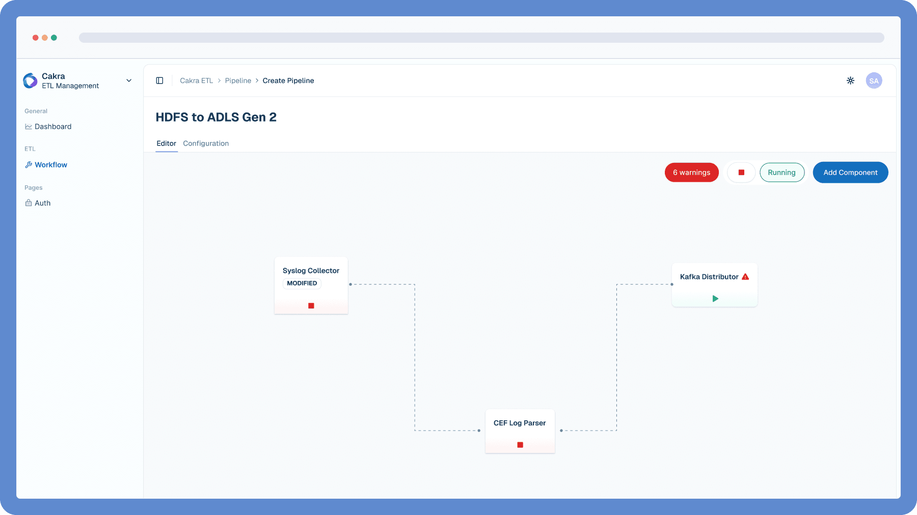Image resolution: width=917 pixels, height=515 pixels.
Task: Click the Workflow wrench icon
Action: pyautogui.click(x=29, y=165)
